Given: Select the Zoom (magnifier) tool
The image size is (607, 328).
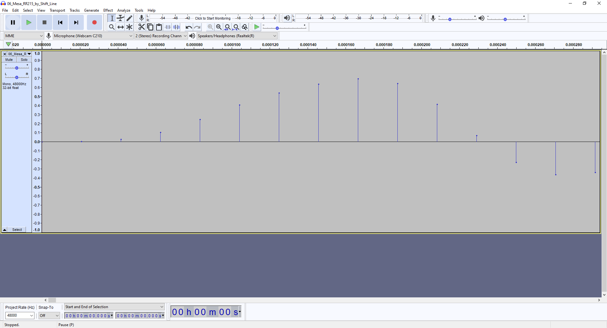Looking at the screenshot, I should click(112, 27).
